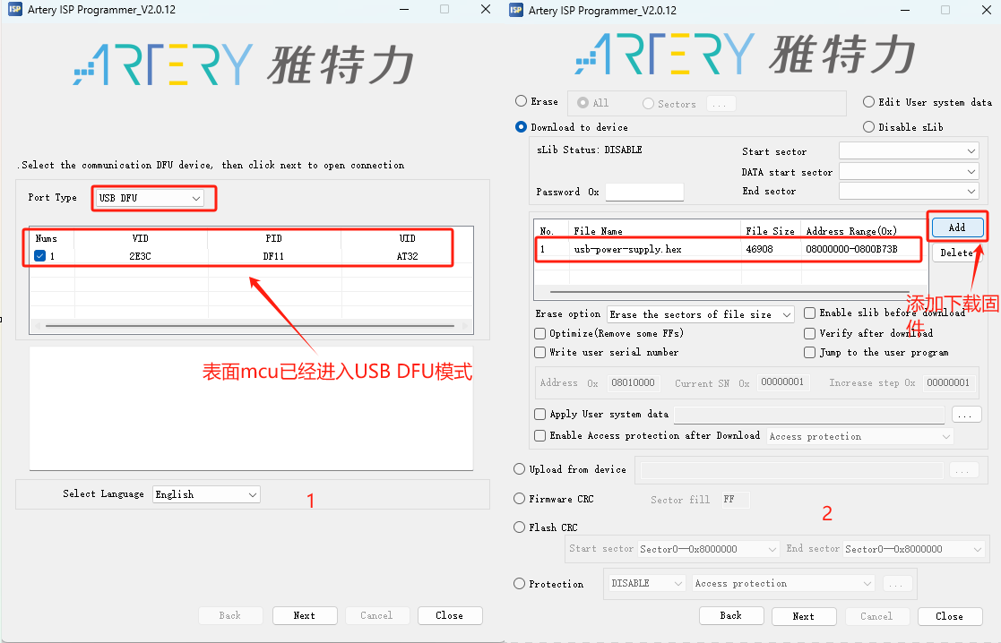Click the Nums column header
Viewport: 1001px width, 643px height.
(x=47, y=238)
